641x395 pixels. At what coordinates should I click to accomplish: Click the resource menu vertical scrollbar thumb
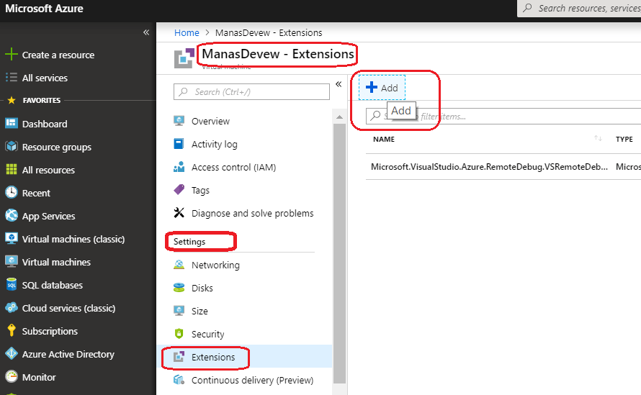[339, 253]
